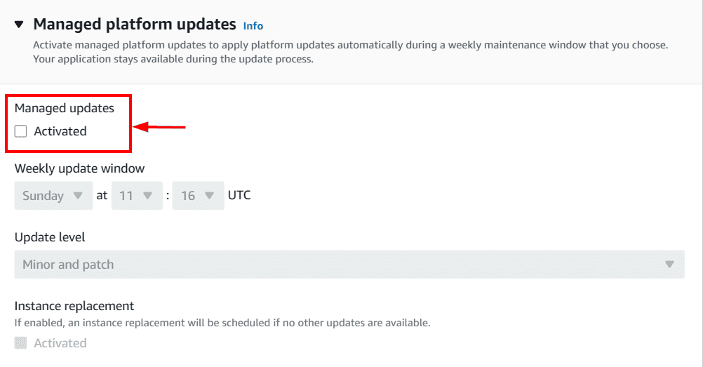Click the Instance replacement heading label
Image resolution: width=703 pixels, height=367 pixels.
74,306
